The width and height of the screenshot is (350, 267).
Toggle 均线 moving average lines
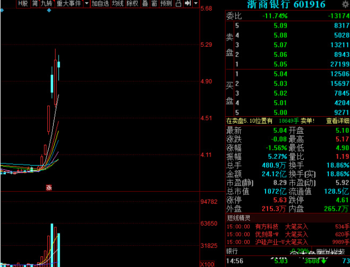pos(117,4)
